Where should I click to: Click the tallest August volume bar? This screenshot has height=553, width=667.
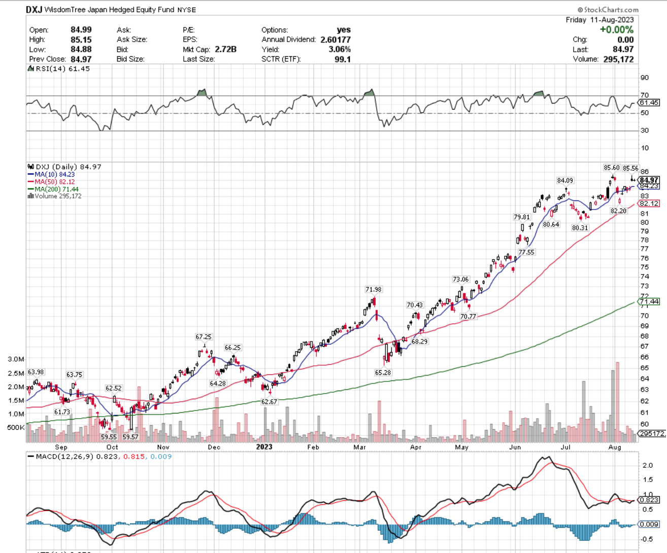tap(617, 402)
